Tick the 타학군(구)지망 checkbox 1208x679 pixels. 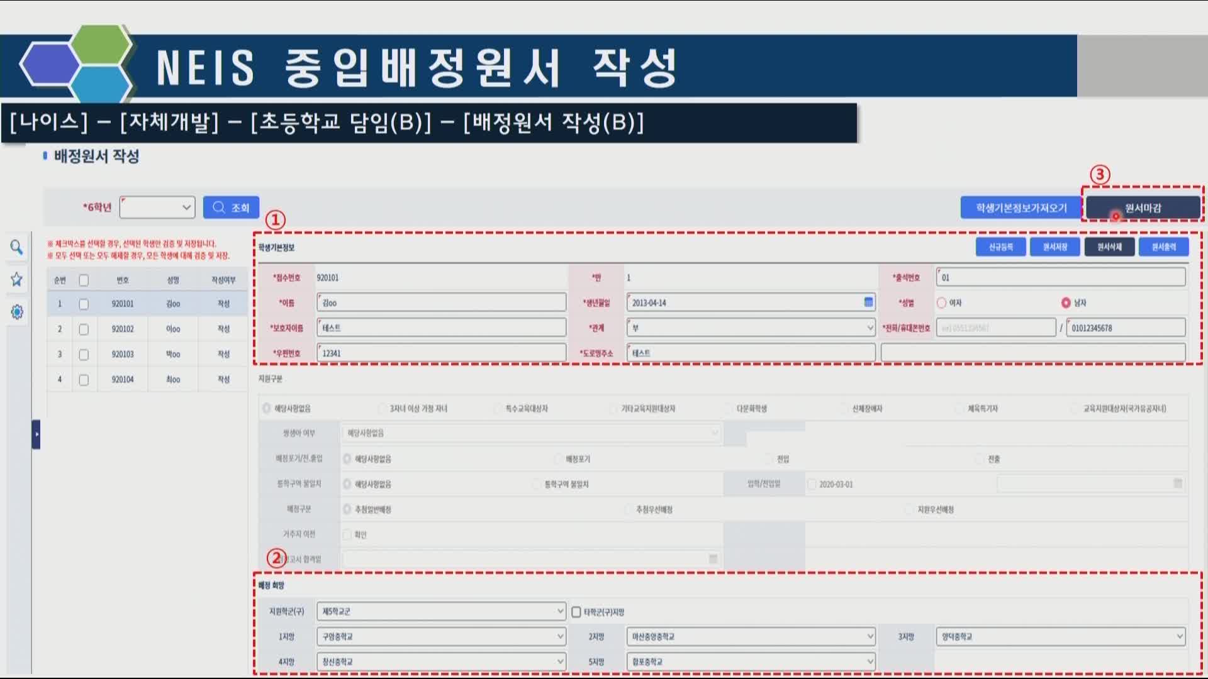[x=576, y=612]
